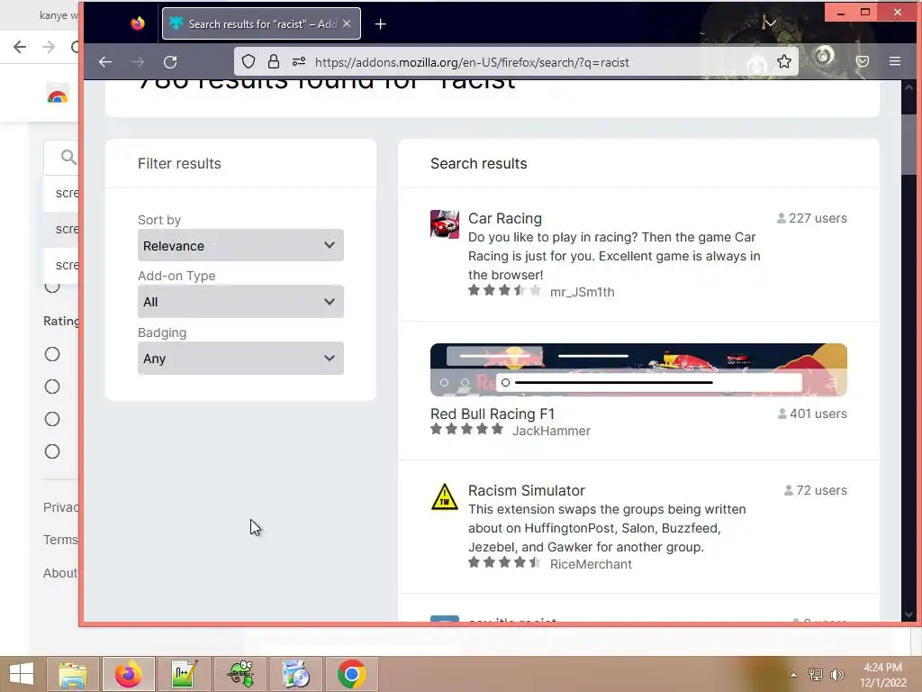Image resolution: width=922 pixels, height=692 pixels.
Task: Open the network status tray icon
Action: (816, 675)
